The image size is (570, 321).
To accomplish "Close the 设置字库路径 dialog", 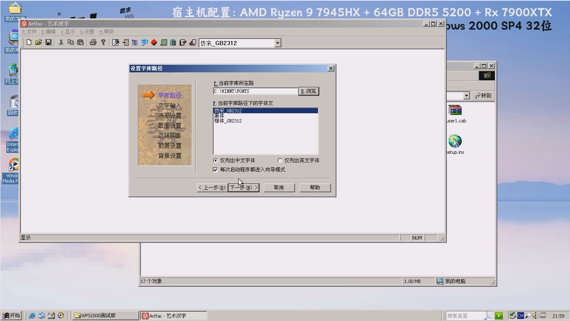I will 331,69.
